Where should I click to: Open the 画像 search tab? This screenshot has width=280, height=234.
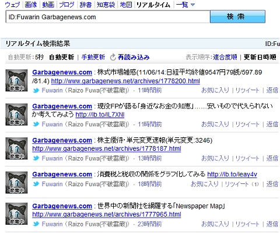click(31, 5)
